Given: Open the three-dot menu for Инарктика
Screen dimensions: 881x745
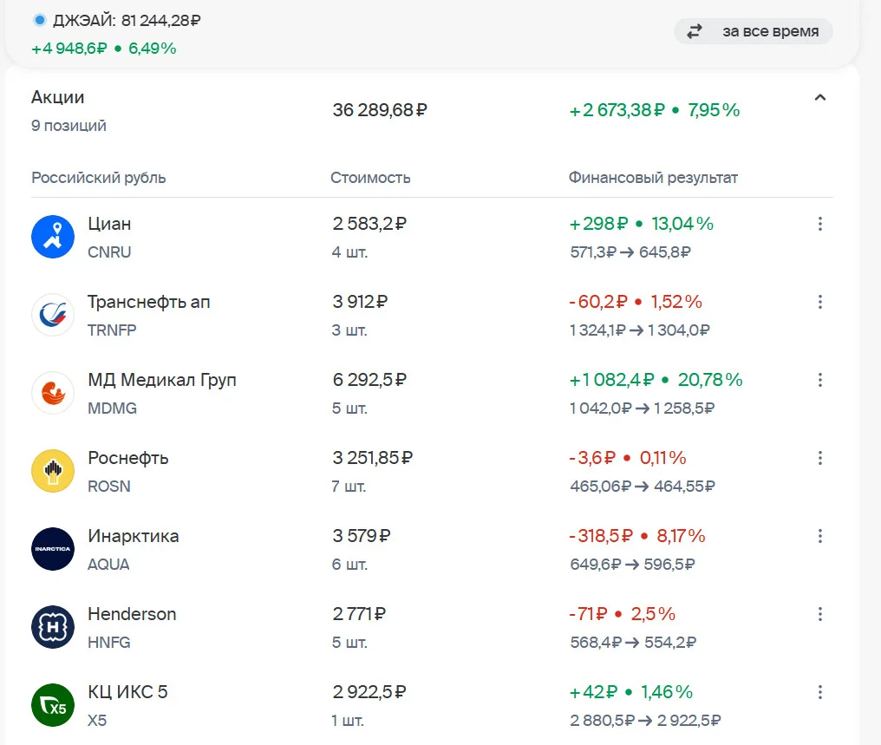Looking at the screenshot, I should [820, 536].
